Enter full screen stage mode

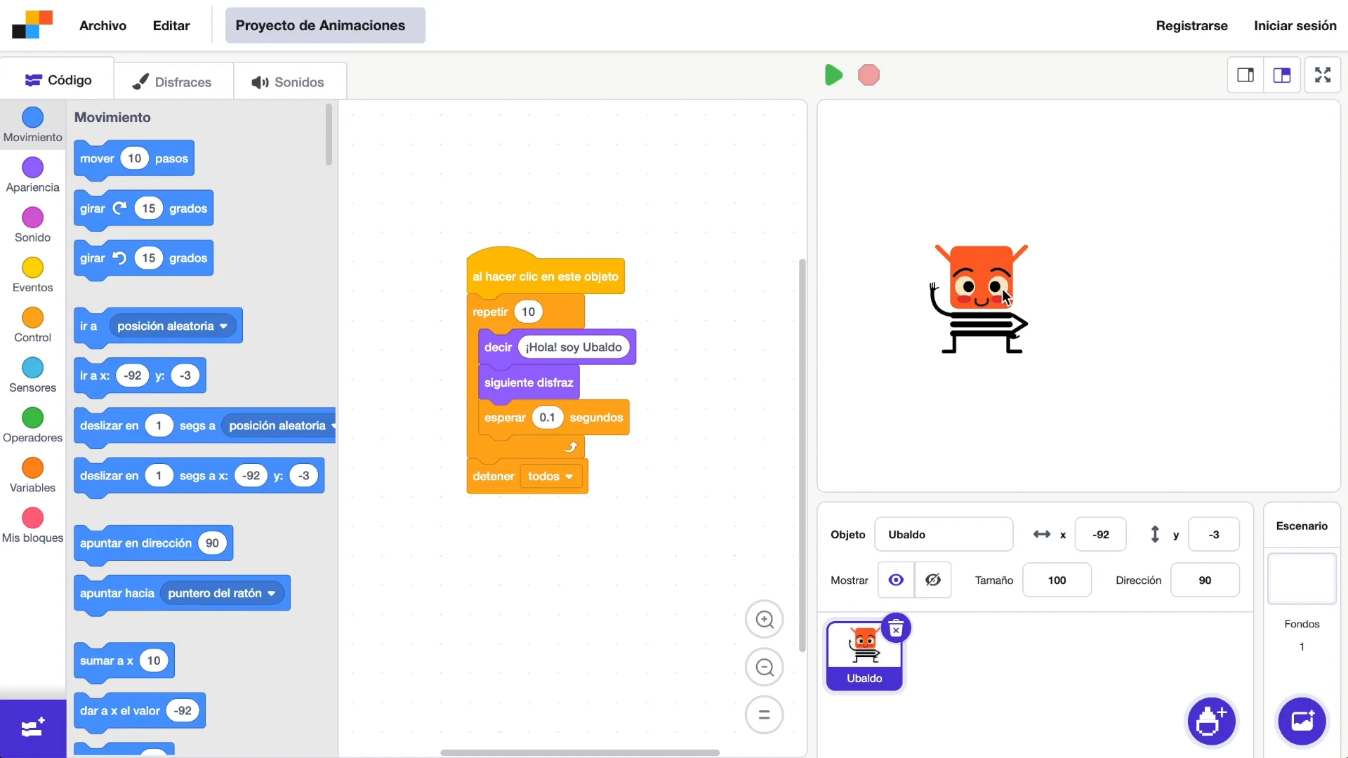coord(1323,75)
